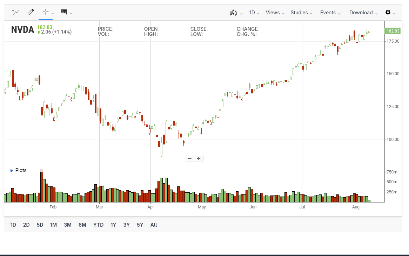409x256 pixels.
Task: Select the 1Y range button
Action: (x=113, y=225)
